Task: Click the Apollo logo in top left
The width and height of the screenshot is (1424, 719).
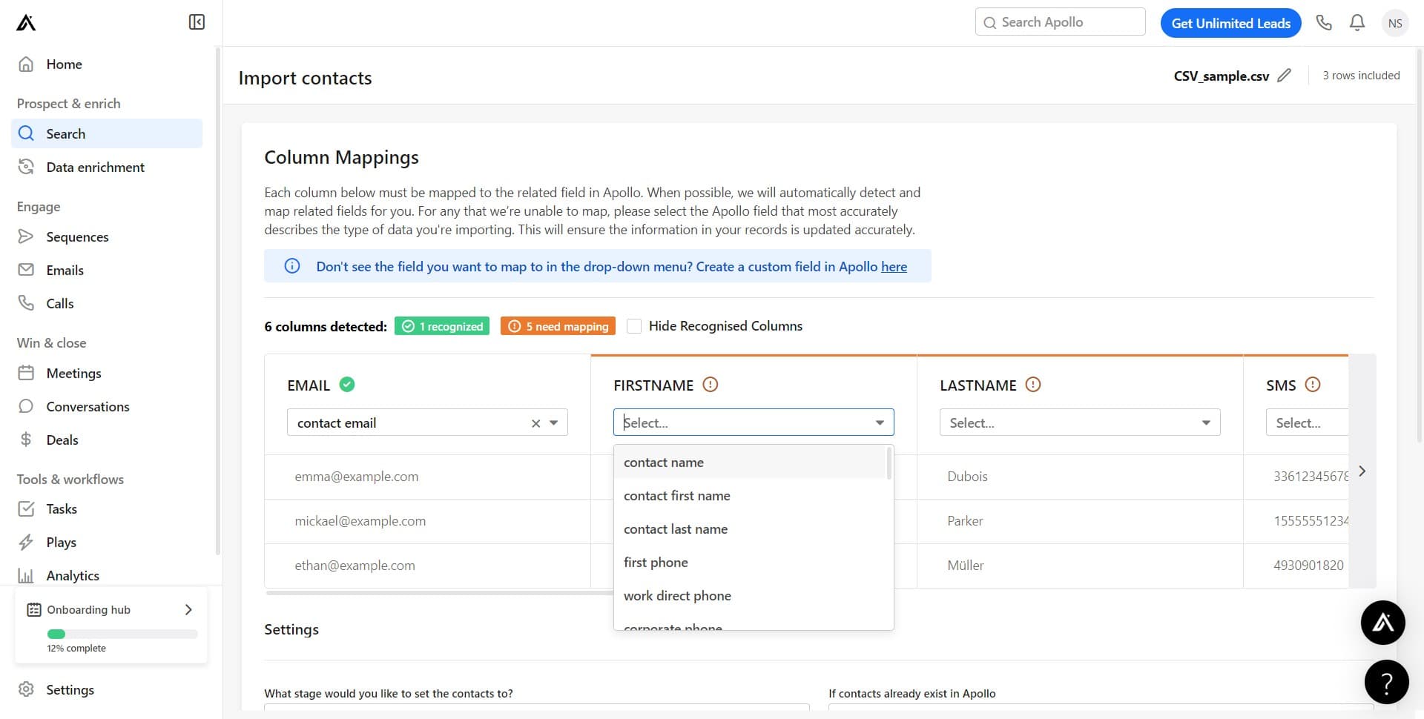Action: pyautogui.click(x=26, y=23)
